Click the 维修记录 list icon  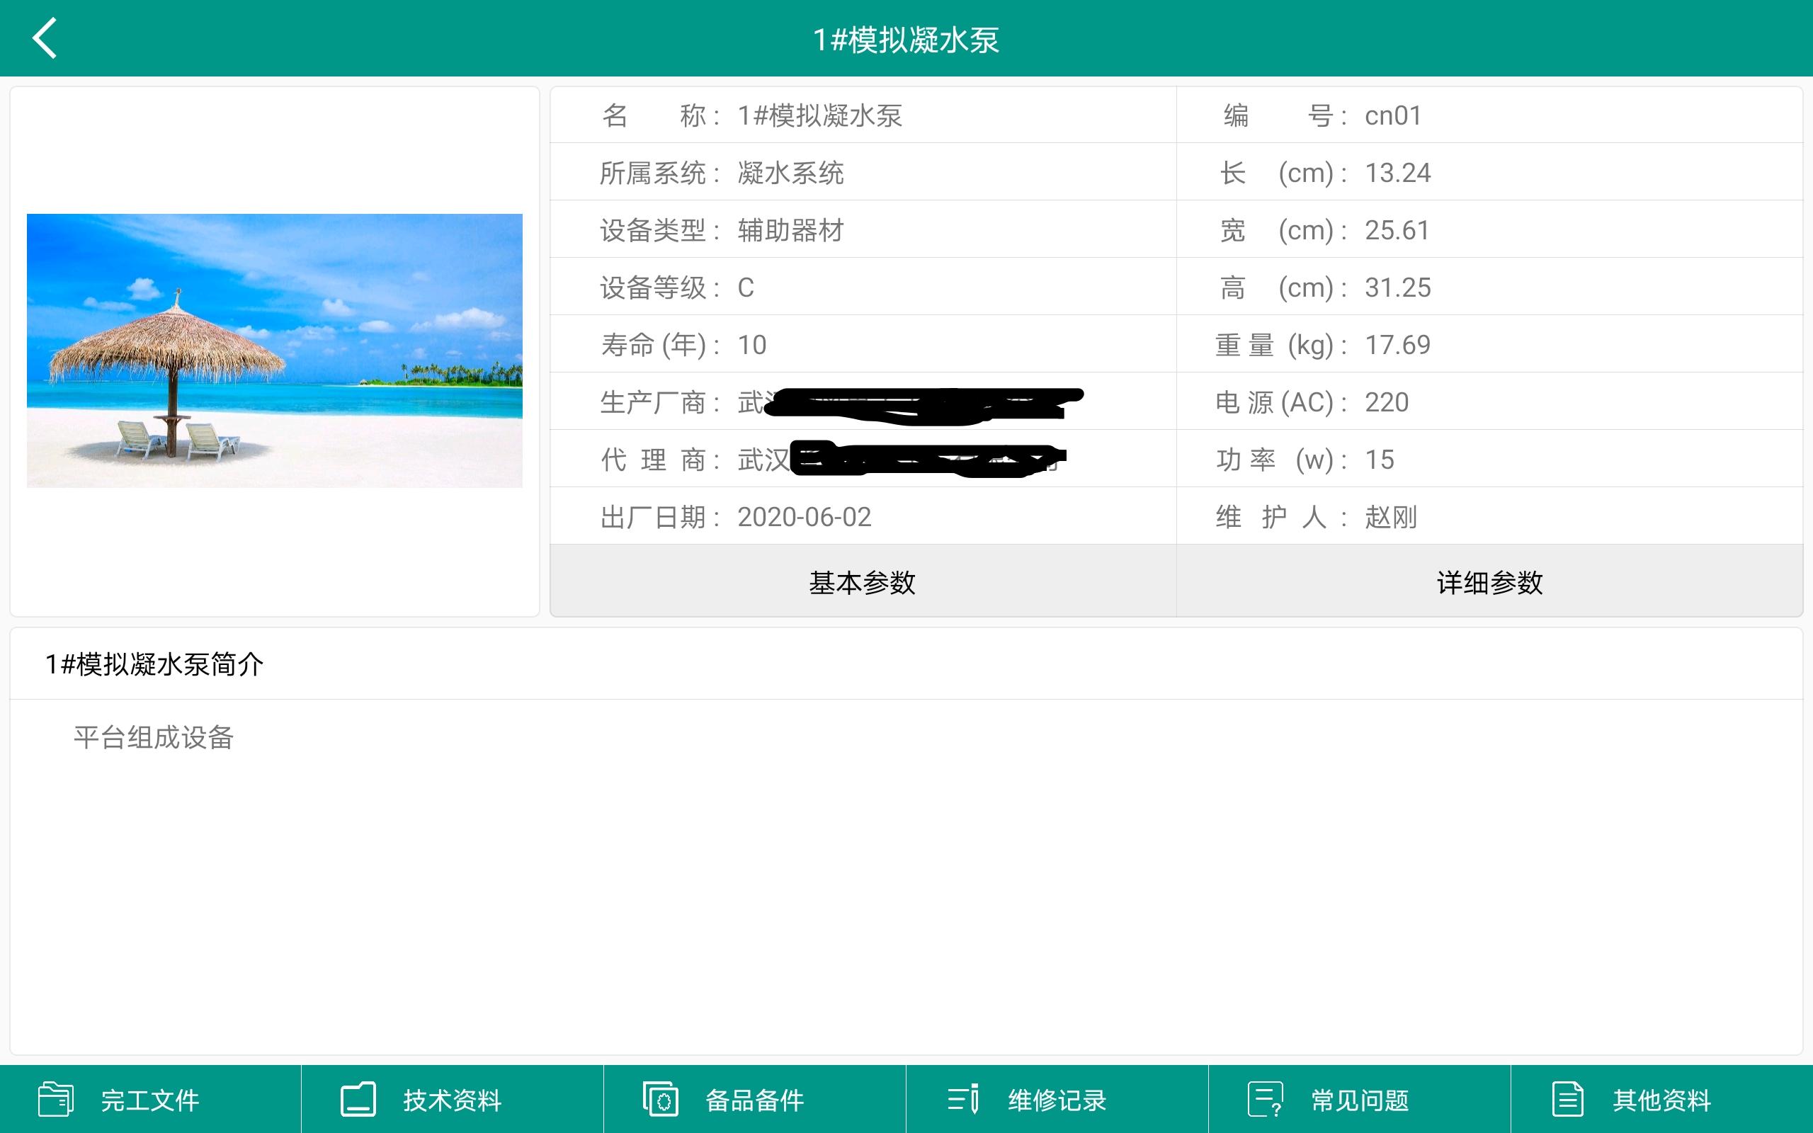point(962,1099)
